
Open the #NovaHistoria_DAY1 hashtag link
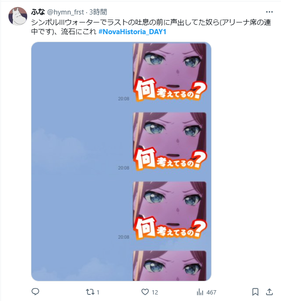pos(132,32)
